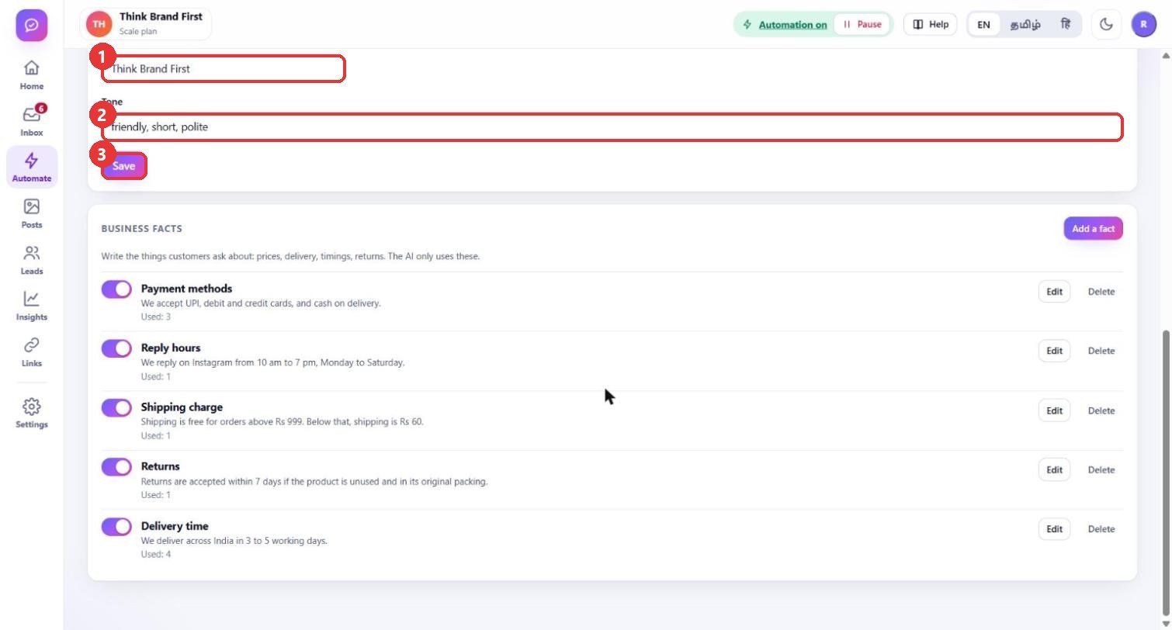This screenshot has width=1172, height=630.
Task: Open the Inbox with 6 notifications
Action: (x=32, y=121)
